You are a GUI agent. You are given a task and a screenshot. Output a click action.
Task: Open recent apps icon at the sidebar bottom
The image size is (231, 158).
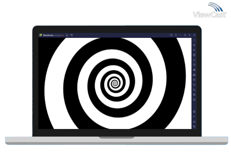pyautogui.click(x=194, y=126)
